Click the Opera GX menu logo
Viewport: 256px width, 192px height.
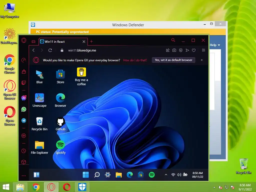coord(24,40)
